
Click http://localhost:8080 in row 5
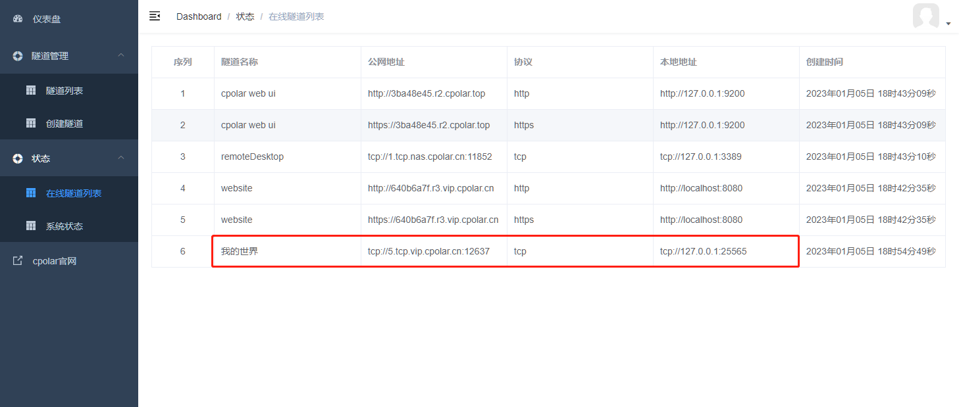(x=702, y=220)
